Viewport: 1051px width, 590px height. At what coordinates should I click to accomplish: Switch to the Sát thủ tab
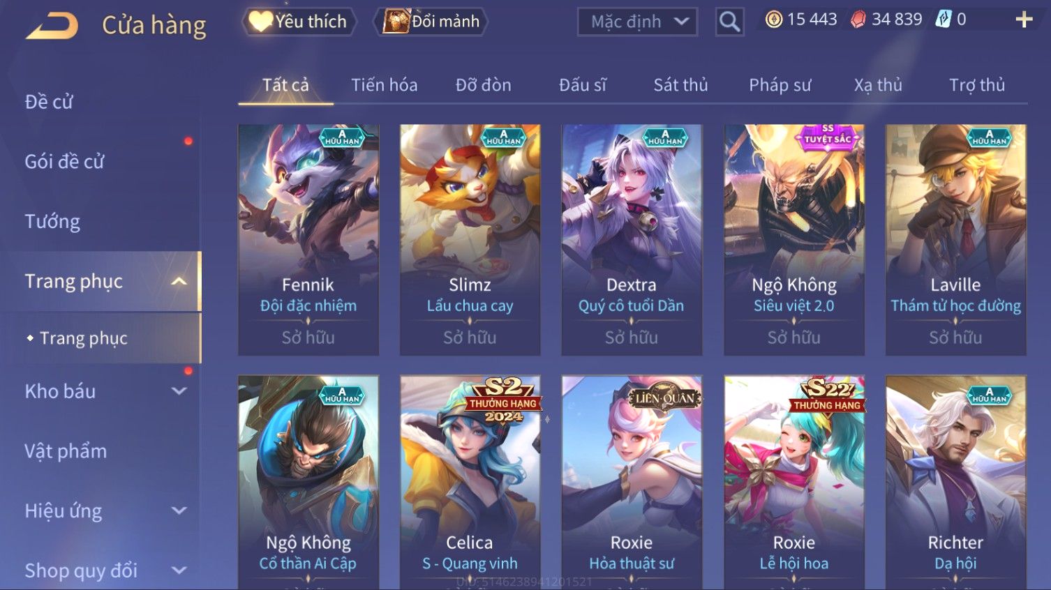pyautogui.click(x=680, y=85)
